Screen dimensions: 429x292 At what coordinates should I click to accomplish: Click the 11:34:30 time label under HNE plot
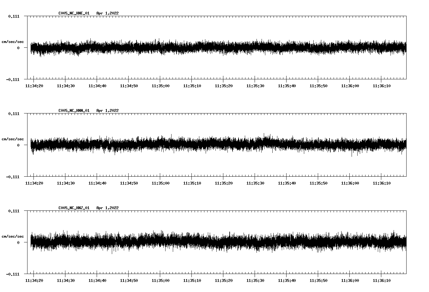(x=66, y=86)
